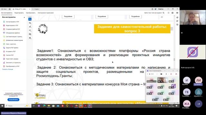Open Систематизация страниц tool
Image resolution: width=206 pixels, height=115 pixels.
pyautogui.click(x=13, y=37)
